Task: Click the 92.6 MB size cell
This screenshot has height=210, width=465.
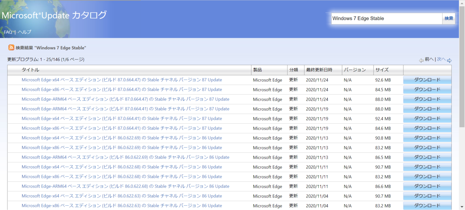Action: click(x=383, y=80)
